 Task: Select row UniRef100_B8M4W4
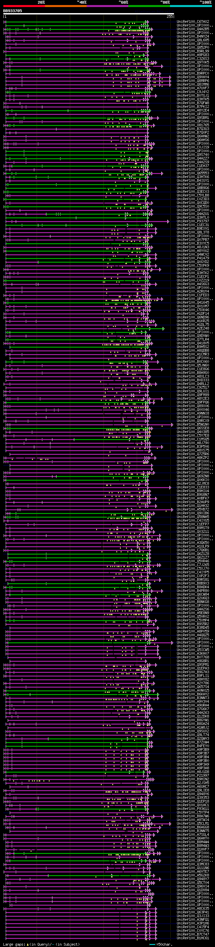(x=193, y=842)
